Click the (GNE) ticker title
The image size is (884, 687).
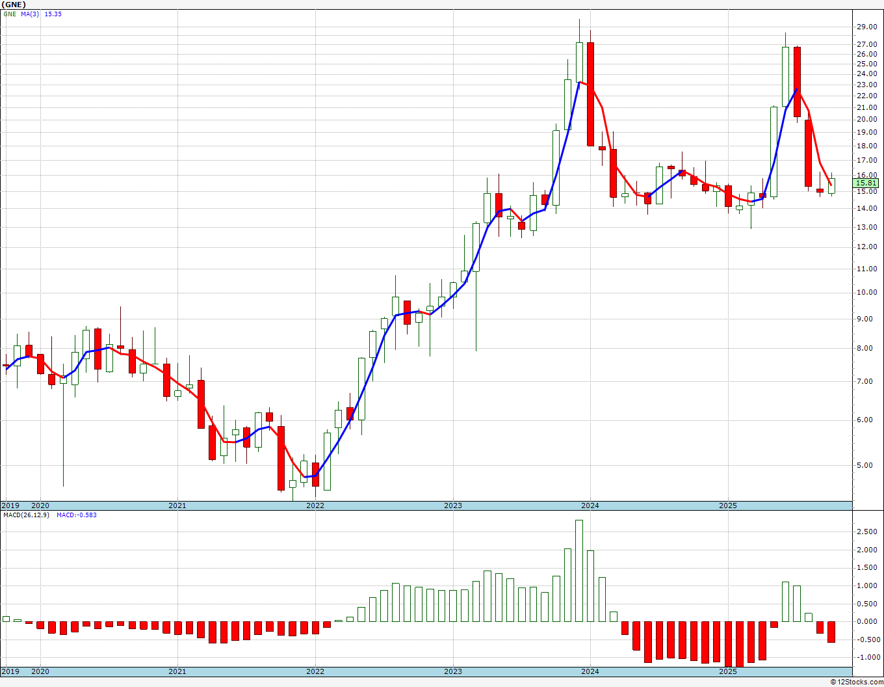tap(13, 4)
